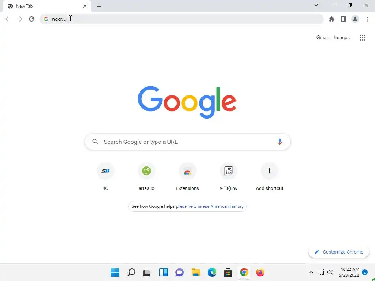Open the Extensions puzzle icon
Screen dimensions: 375x281
click(x=332, y=19)
